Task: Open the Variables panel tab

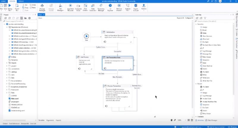Action: [41, 120]
